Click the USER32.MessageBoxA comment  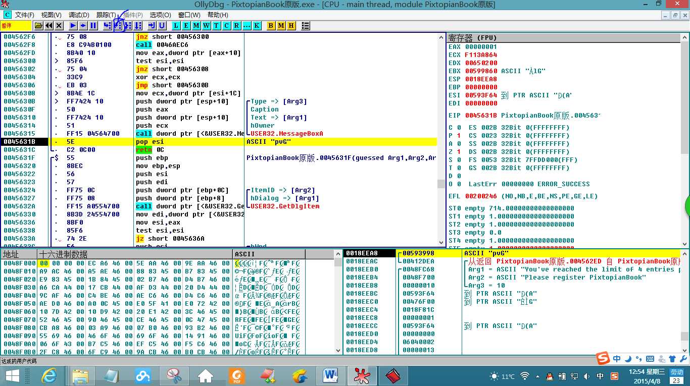click(287, 134)
